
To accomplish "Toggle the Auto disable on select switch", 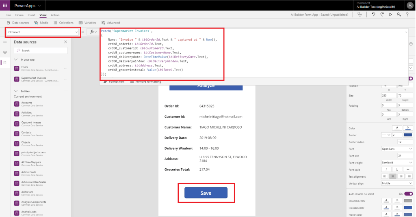I will tap(409, 194).
